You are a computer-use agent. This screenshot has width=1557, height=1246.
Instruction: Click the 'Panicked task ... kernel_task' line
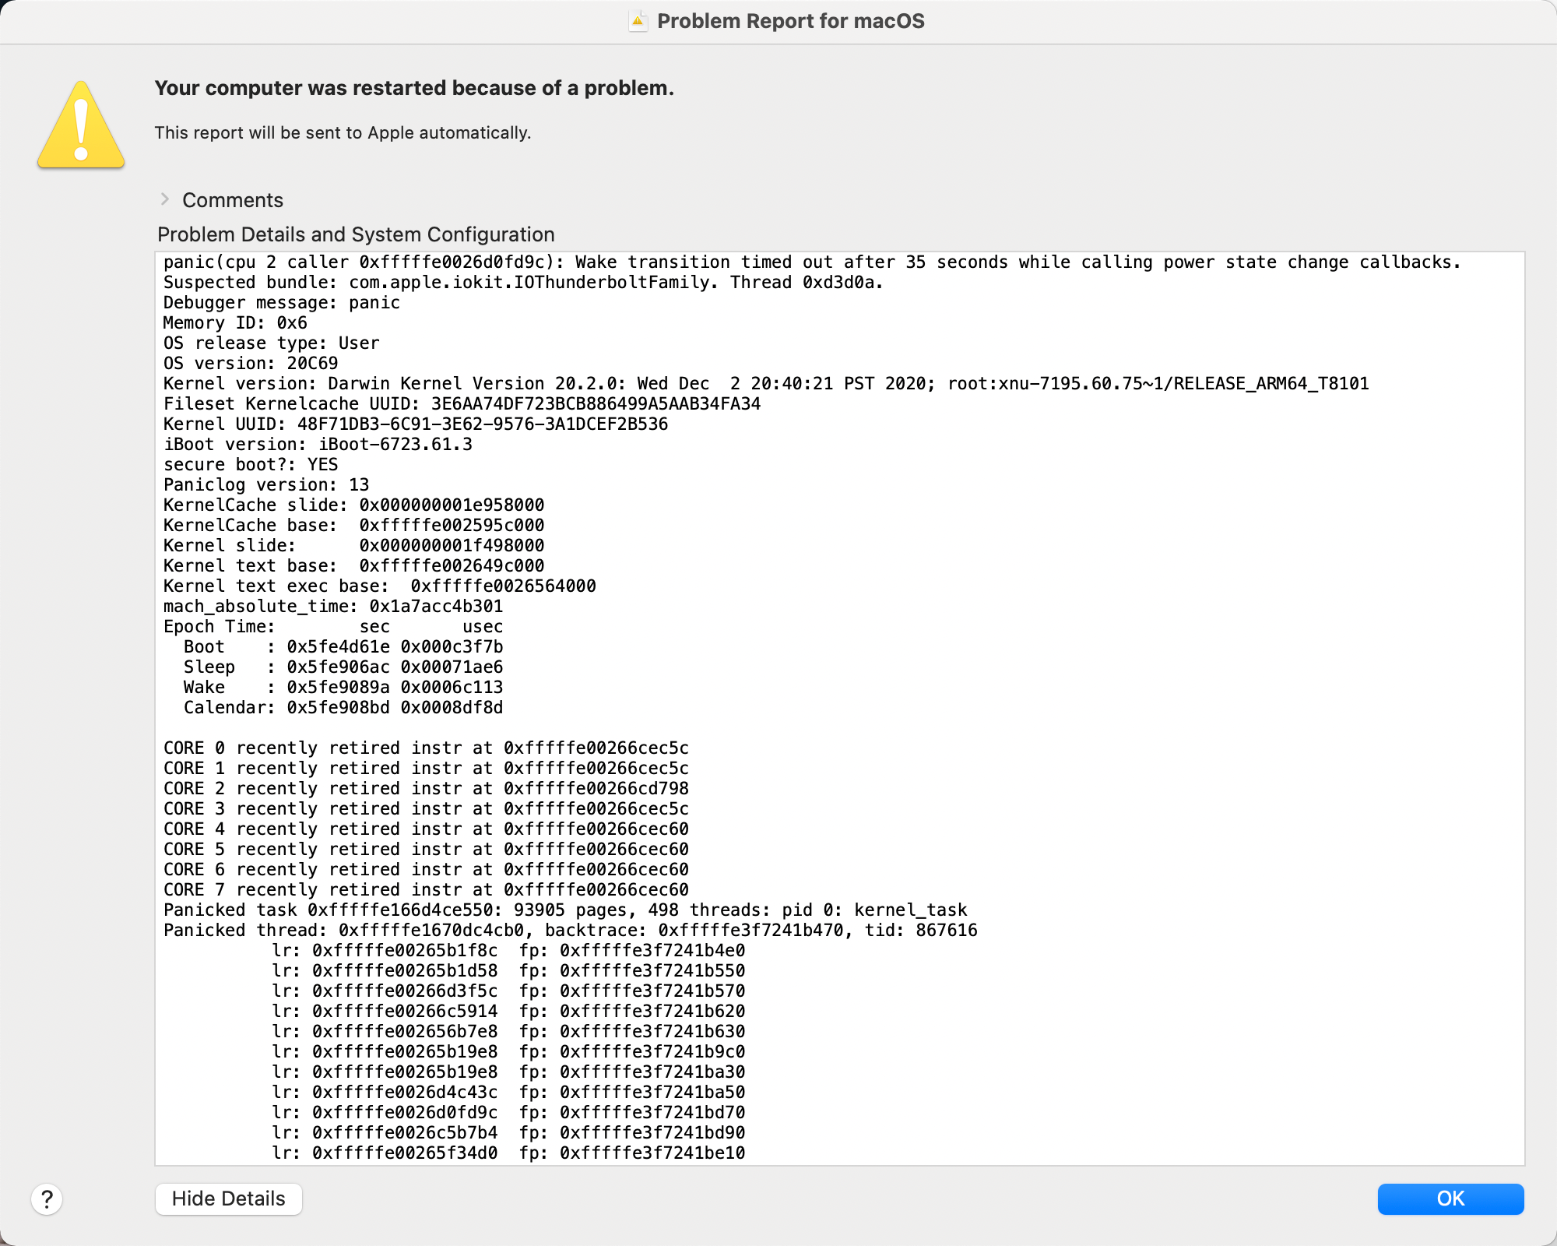565,910
